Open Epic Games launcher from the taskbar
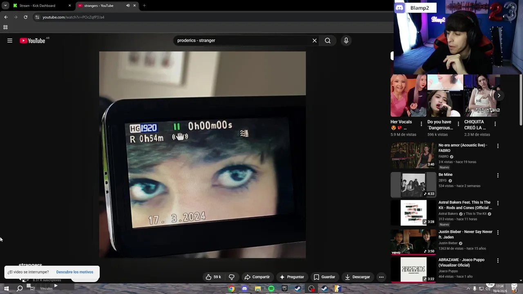Viewport: 523px width, 294px height. (284, 289)
